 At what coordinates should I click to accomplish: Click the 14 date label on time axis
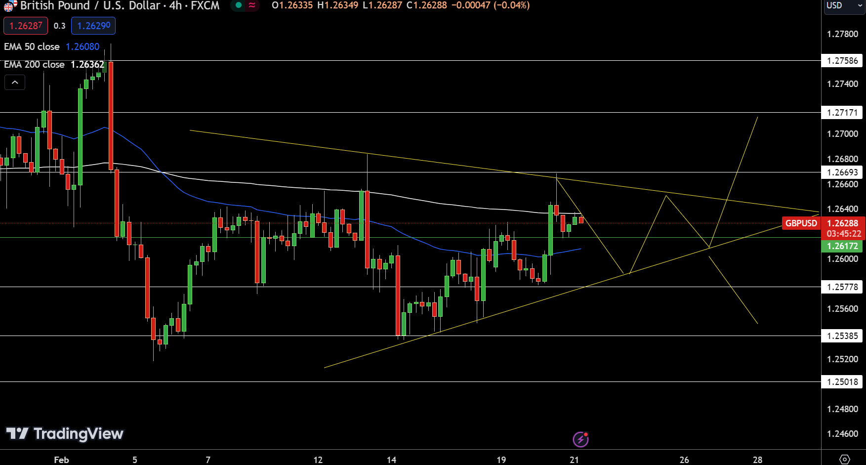pyautogui.click(x=391, y=460)
